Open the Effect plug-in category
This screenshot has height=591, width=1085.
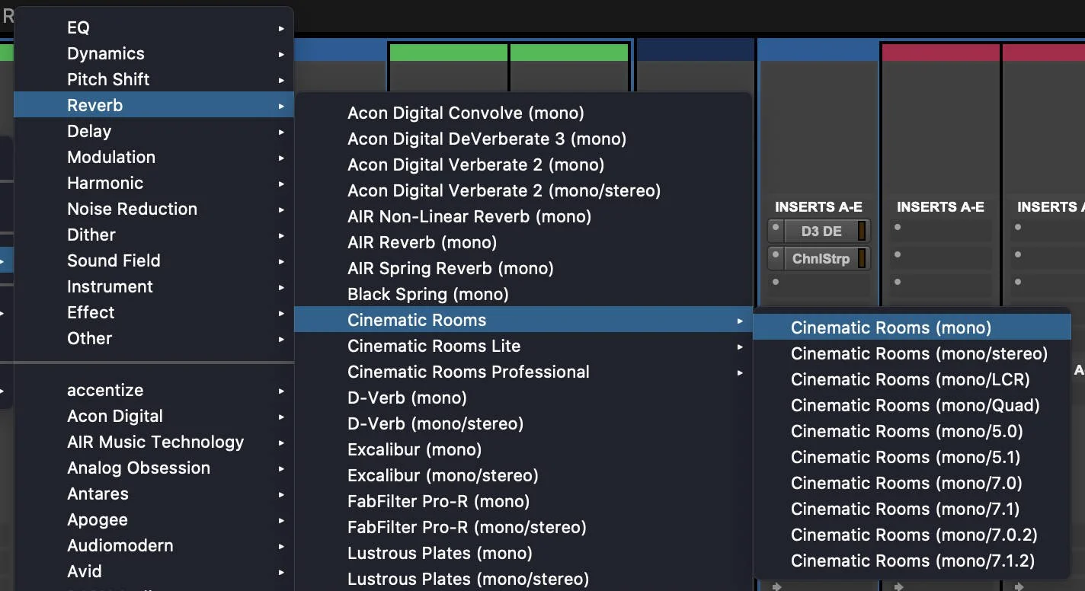pos(154,312)
